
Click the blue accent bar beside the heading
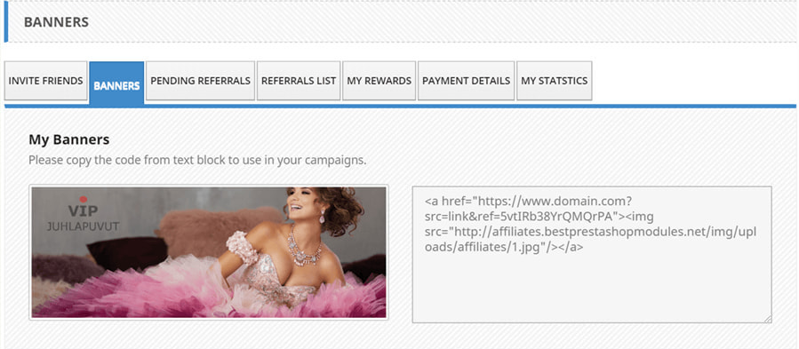click(x=6, y=21)
